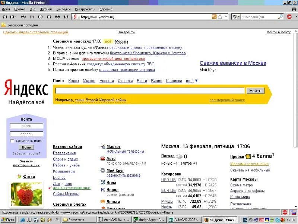This screenshot has width=298, height=224.
Task: Click the Мой Круг circle icon
Action: click(103, 170)
